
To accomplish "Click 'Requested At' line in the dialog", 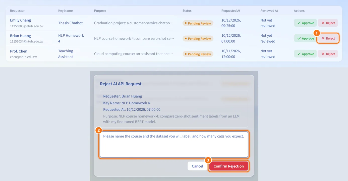I will pyautogui.click(x=132, y=109).
